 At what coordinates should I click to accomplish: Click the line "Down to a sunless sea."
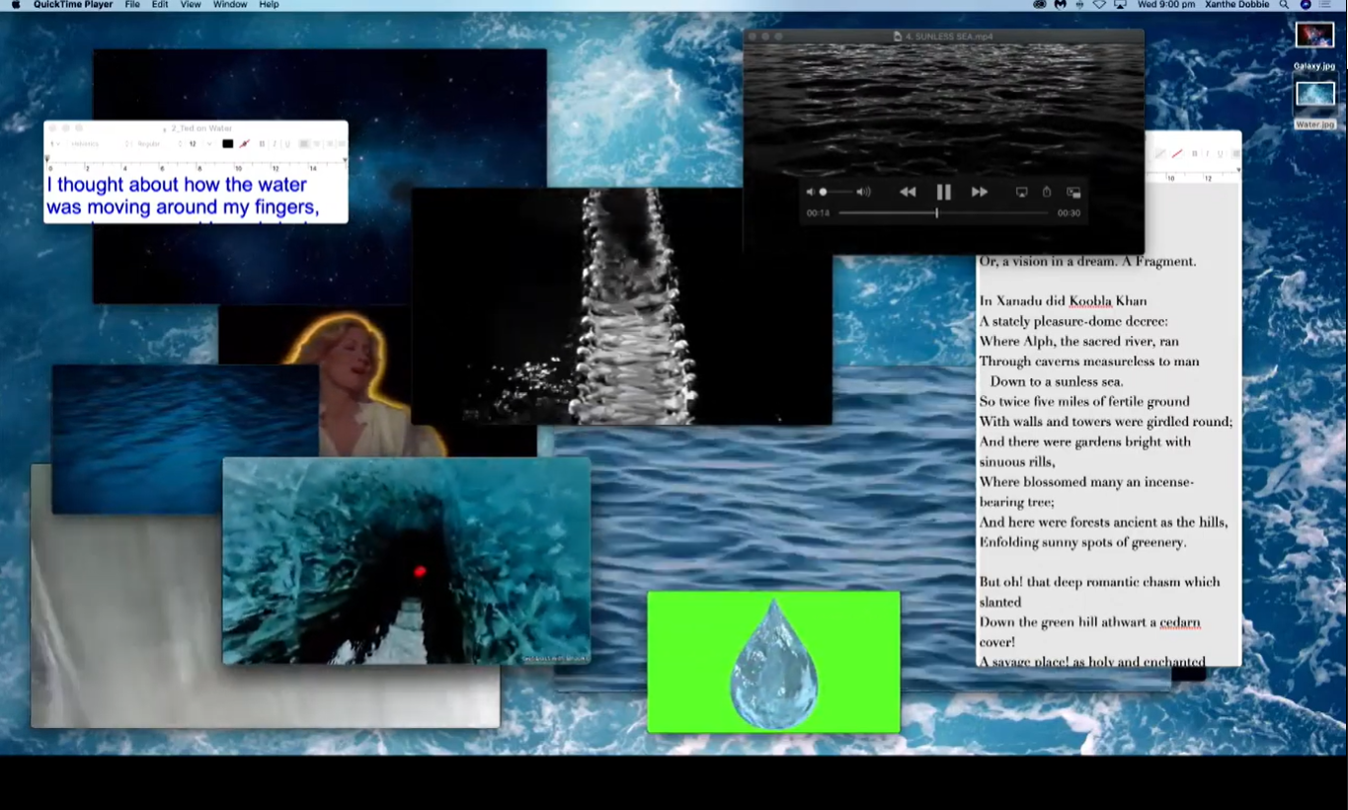1057,381
